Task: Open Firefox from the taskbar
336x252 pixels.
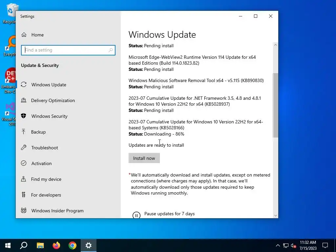Action: tap(56, 245)
